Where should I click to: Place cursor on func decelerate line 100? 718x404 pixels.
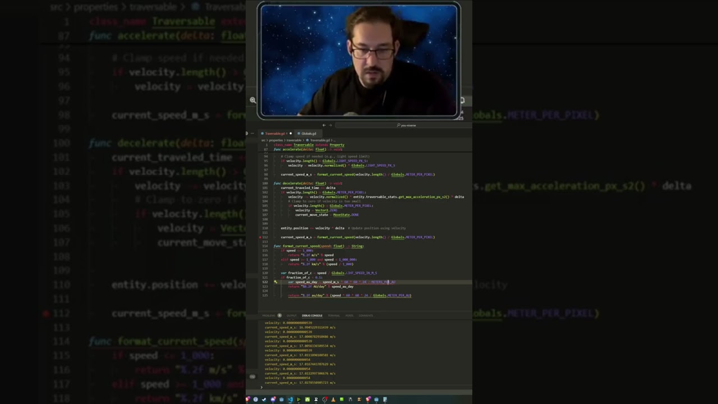coord(308,183)
